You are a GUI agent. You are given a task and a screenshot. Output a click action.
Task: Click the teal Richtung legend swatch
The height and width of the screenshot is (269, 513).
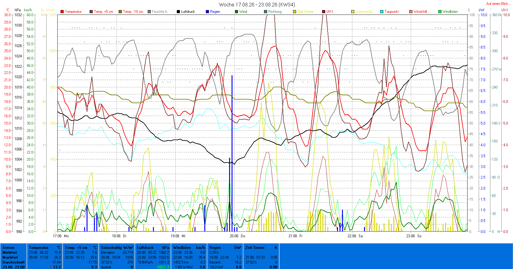click(x=266, y=12)
